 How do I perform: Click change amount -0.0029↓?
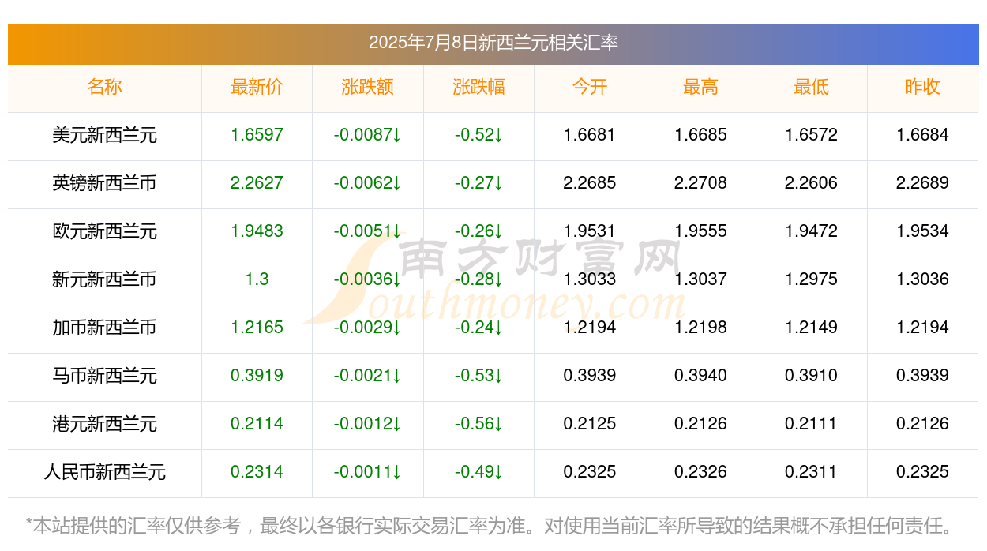point(367,328)
